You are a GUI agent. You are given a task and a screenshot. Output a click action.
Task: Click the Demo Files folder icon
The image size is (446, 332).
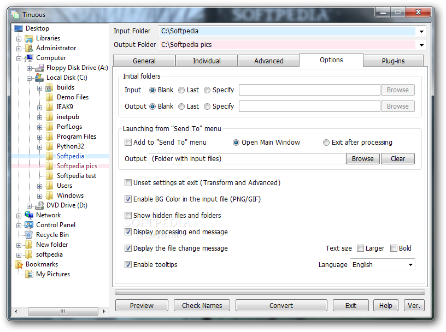50,97
